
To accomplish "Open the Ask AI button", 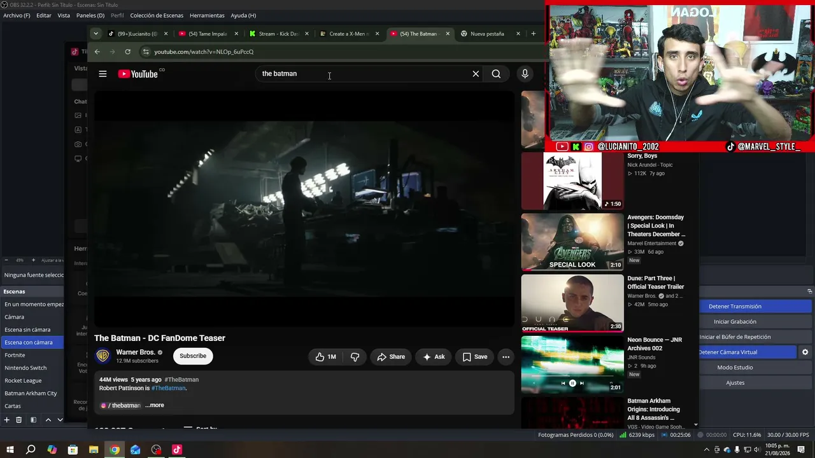I will click(434, 357).
